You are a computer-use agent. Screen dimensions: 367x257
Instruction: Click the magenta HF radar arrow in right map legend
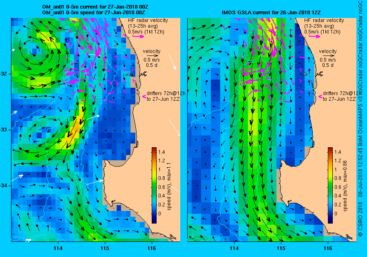pos(314,36)
